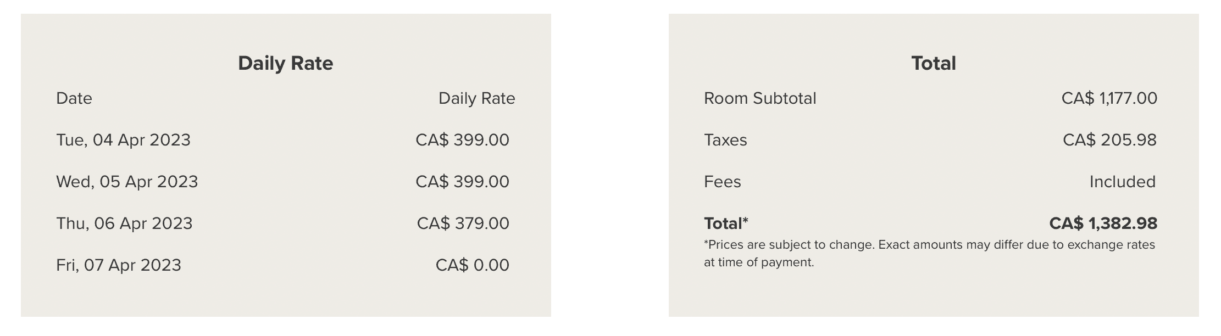Click Tuesday's CA$ 399.00 rate
This screenshot has width=1221, height=336.
point(462,140)
